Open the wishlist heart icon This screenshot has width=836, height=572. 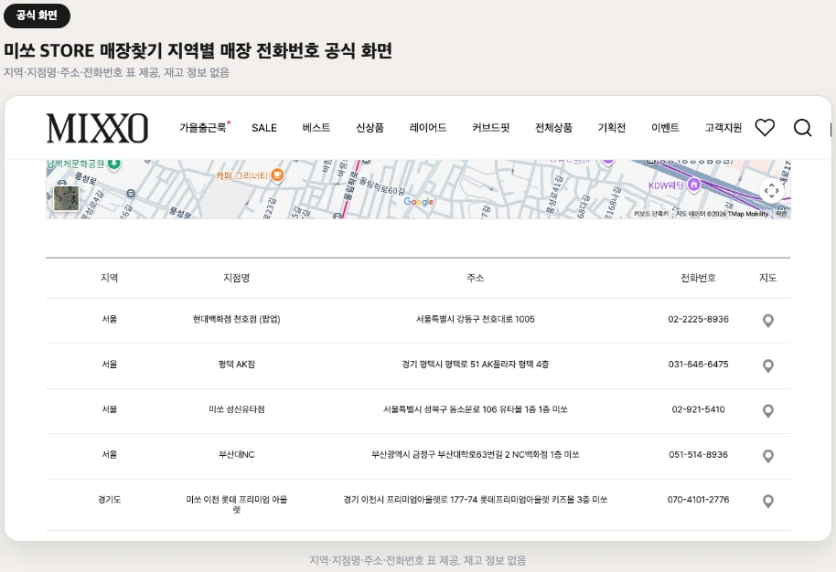click(x=765, y=128)
